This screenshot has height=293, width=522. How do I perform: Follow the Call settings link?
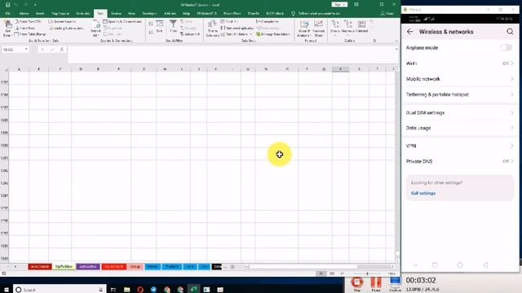423,193
